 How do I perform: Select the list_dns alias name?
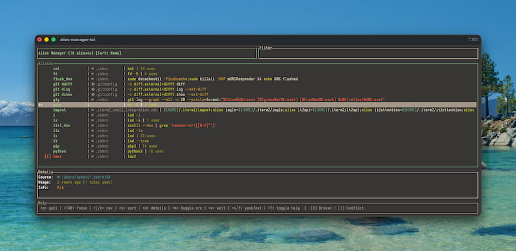click(x=61, y=125)
